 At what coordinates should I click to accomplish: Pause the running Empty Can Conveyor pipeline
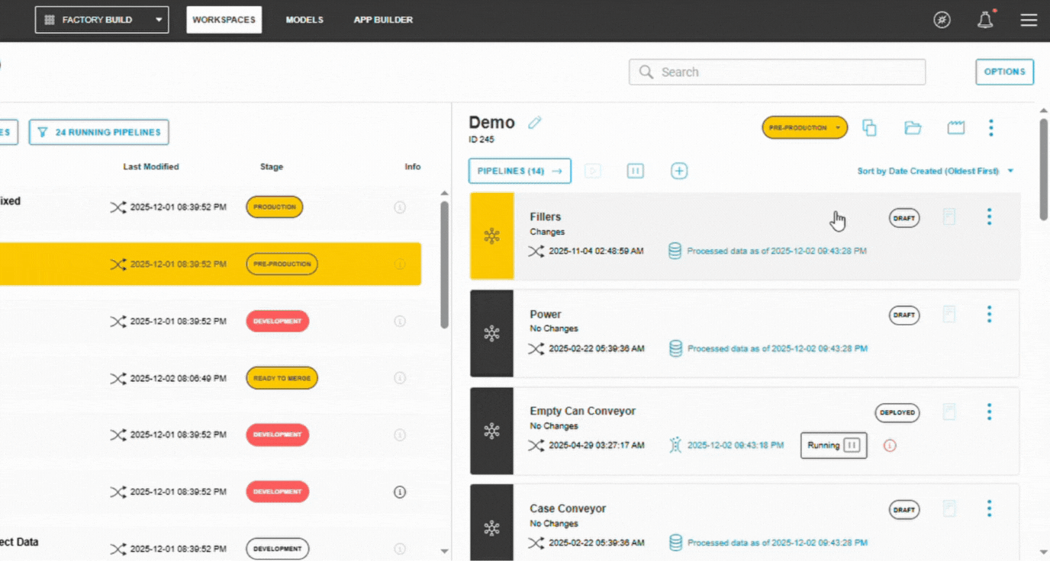click(x=852, y=445)
